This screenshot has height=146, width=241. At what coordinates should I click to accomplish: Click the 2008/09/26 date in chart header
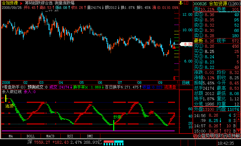(12, 8)
